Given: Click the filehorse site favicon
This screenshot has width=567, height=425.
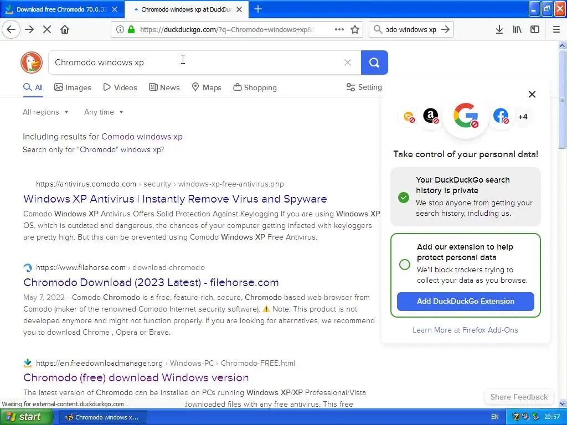Looking at the screenshot, I should [28, 268].
